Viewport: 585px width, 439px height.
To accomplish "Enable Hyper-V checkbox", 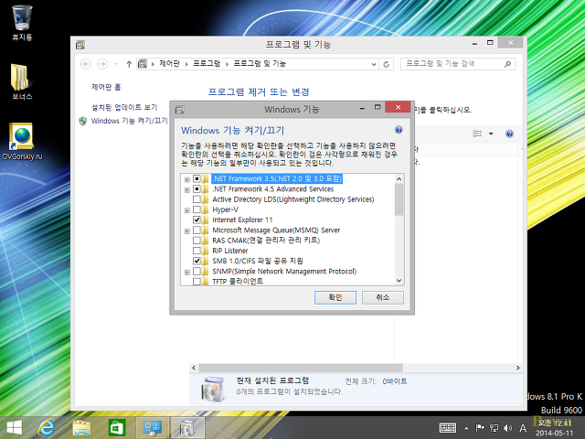I will coord(197,209).
